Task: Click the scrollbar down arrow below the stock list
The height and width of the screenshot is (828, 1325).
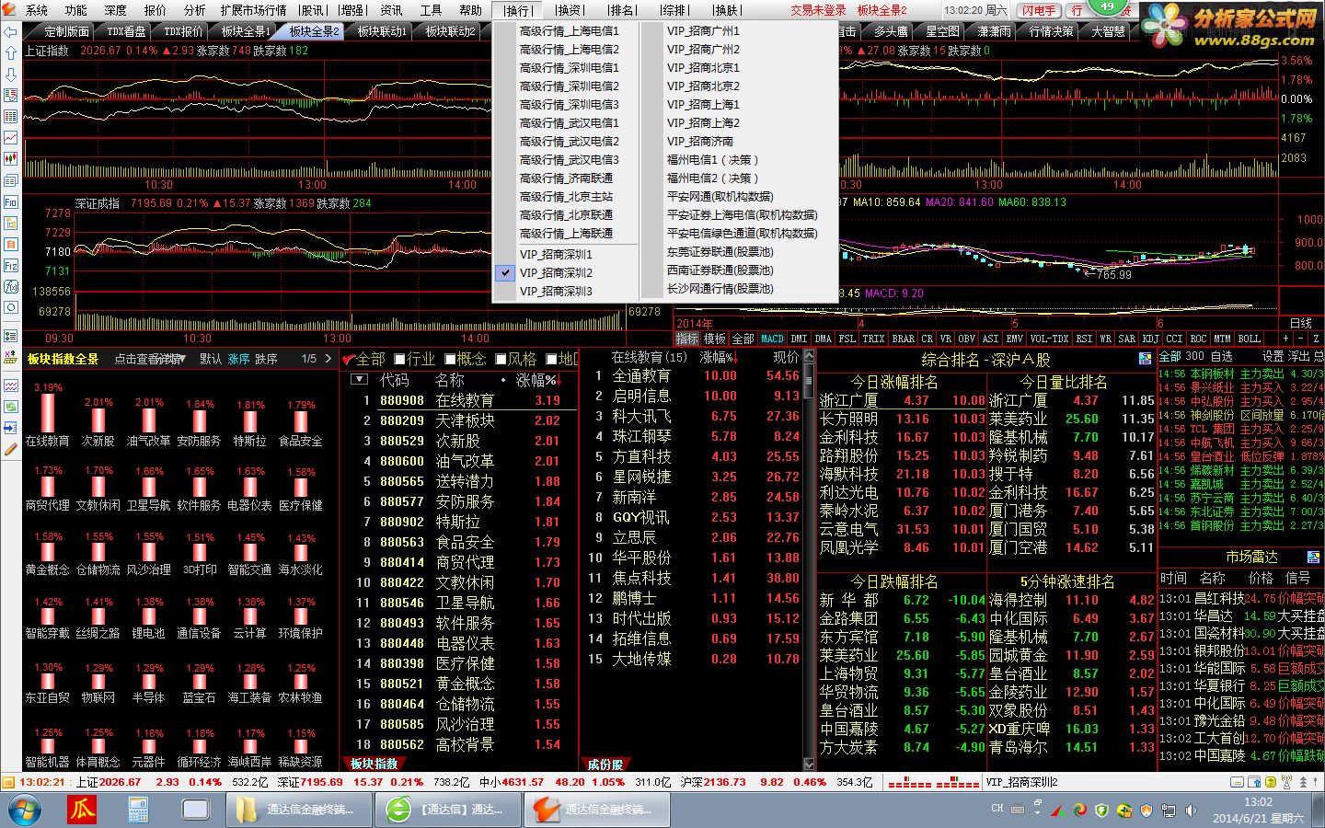Action: tap(809, 764)
